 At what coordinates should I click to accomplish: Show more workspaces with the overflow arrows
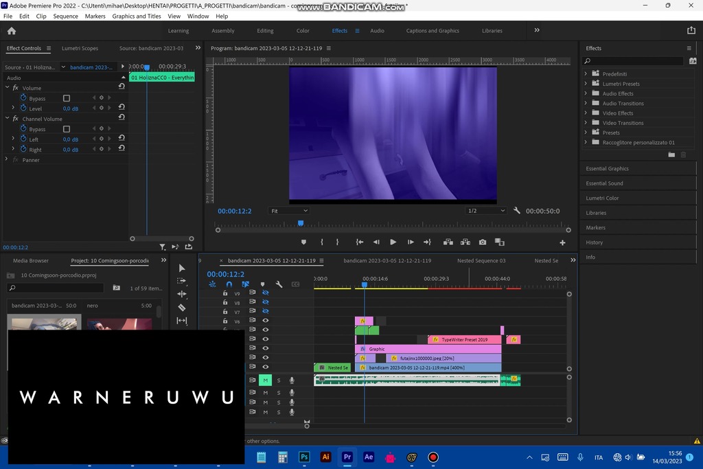537,30
